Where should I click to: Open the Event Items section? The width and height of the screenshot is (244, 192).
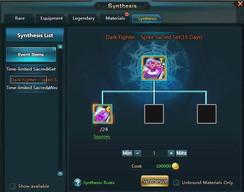point(31,54)
